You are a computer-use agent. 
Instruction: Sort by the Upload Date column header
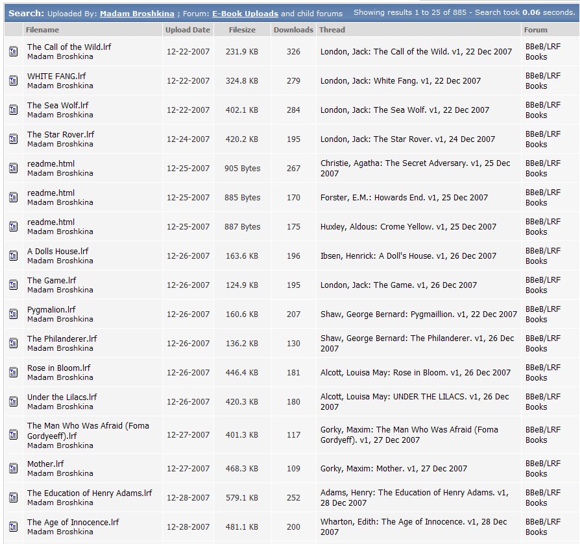(187, 30)
